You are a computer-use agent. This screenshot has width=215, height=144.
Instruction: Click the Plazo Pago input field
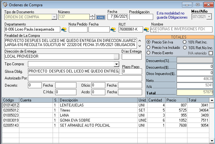point(132,71)
